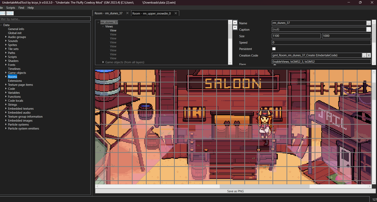This screenshot has width=377, height=202.
Task: Expand the Code node arrow
Action: (6, 89)
